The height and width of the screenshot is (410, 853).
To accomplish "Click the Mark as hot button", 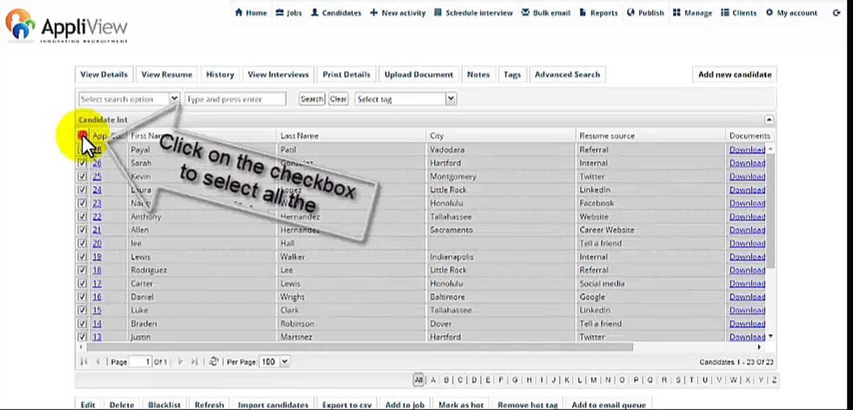I will tap(461, 405).
